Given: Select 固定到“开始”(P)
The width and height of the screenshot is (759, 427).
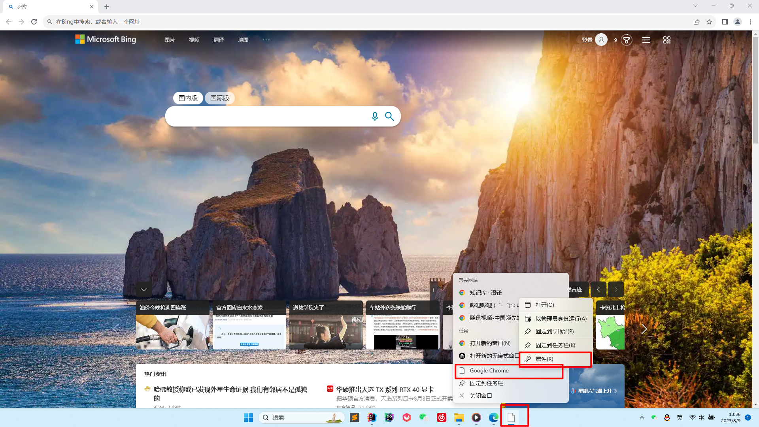Looking at the screenshot, I should [555, 331].
